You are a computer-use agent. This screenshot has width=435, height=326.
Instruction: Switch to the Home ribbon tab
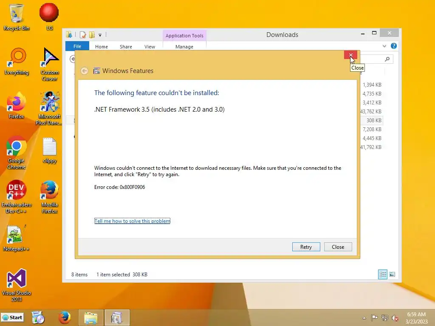tap(101, 47)
